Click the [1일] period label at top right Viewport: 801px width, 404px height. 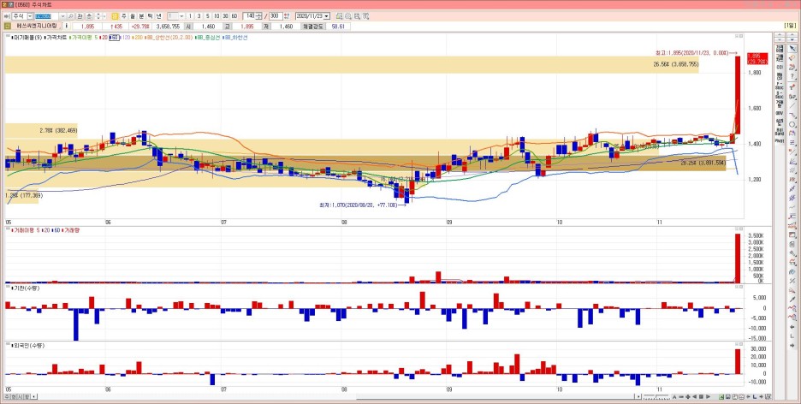(789, 26)
